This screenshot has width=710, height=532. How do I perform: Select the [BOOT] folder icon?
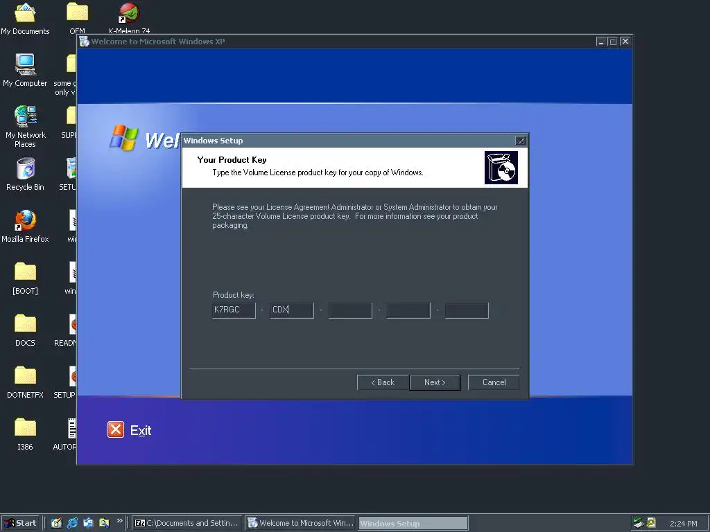tap(25, 278)
